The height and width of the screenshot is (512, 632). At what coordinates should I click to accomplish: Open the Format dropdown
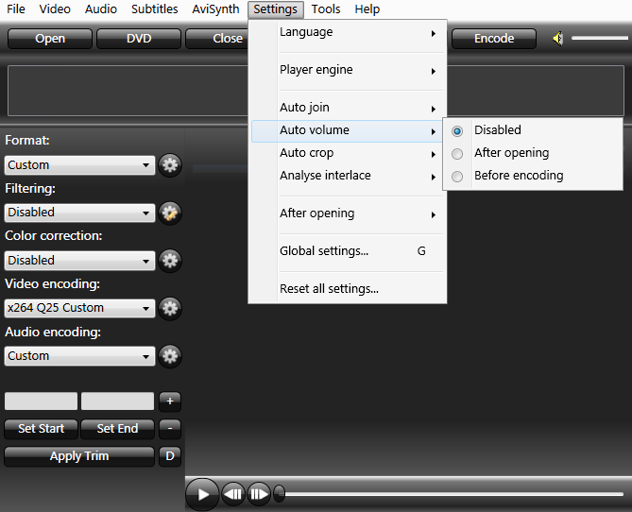(x=79, y=165)
